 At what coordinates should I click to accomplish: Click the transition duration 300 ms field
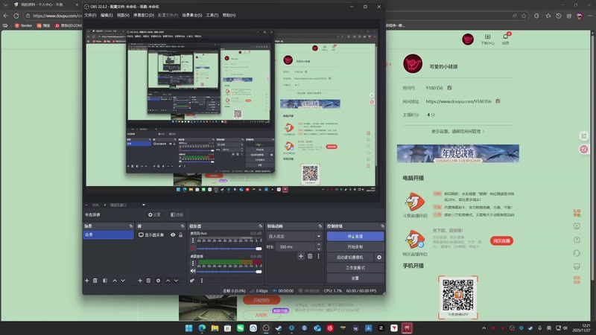pos(296,247)
